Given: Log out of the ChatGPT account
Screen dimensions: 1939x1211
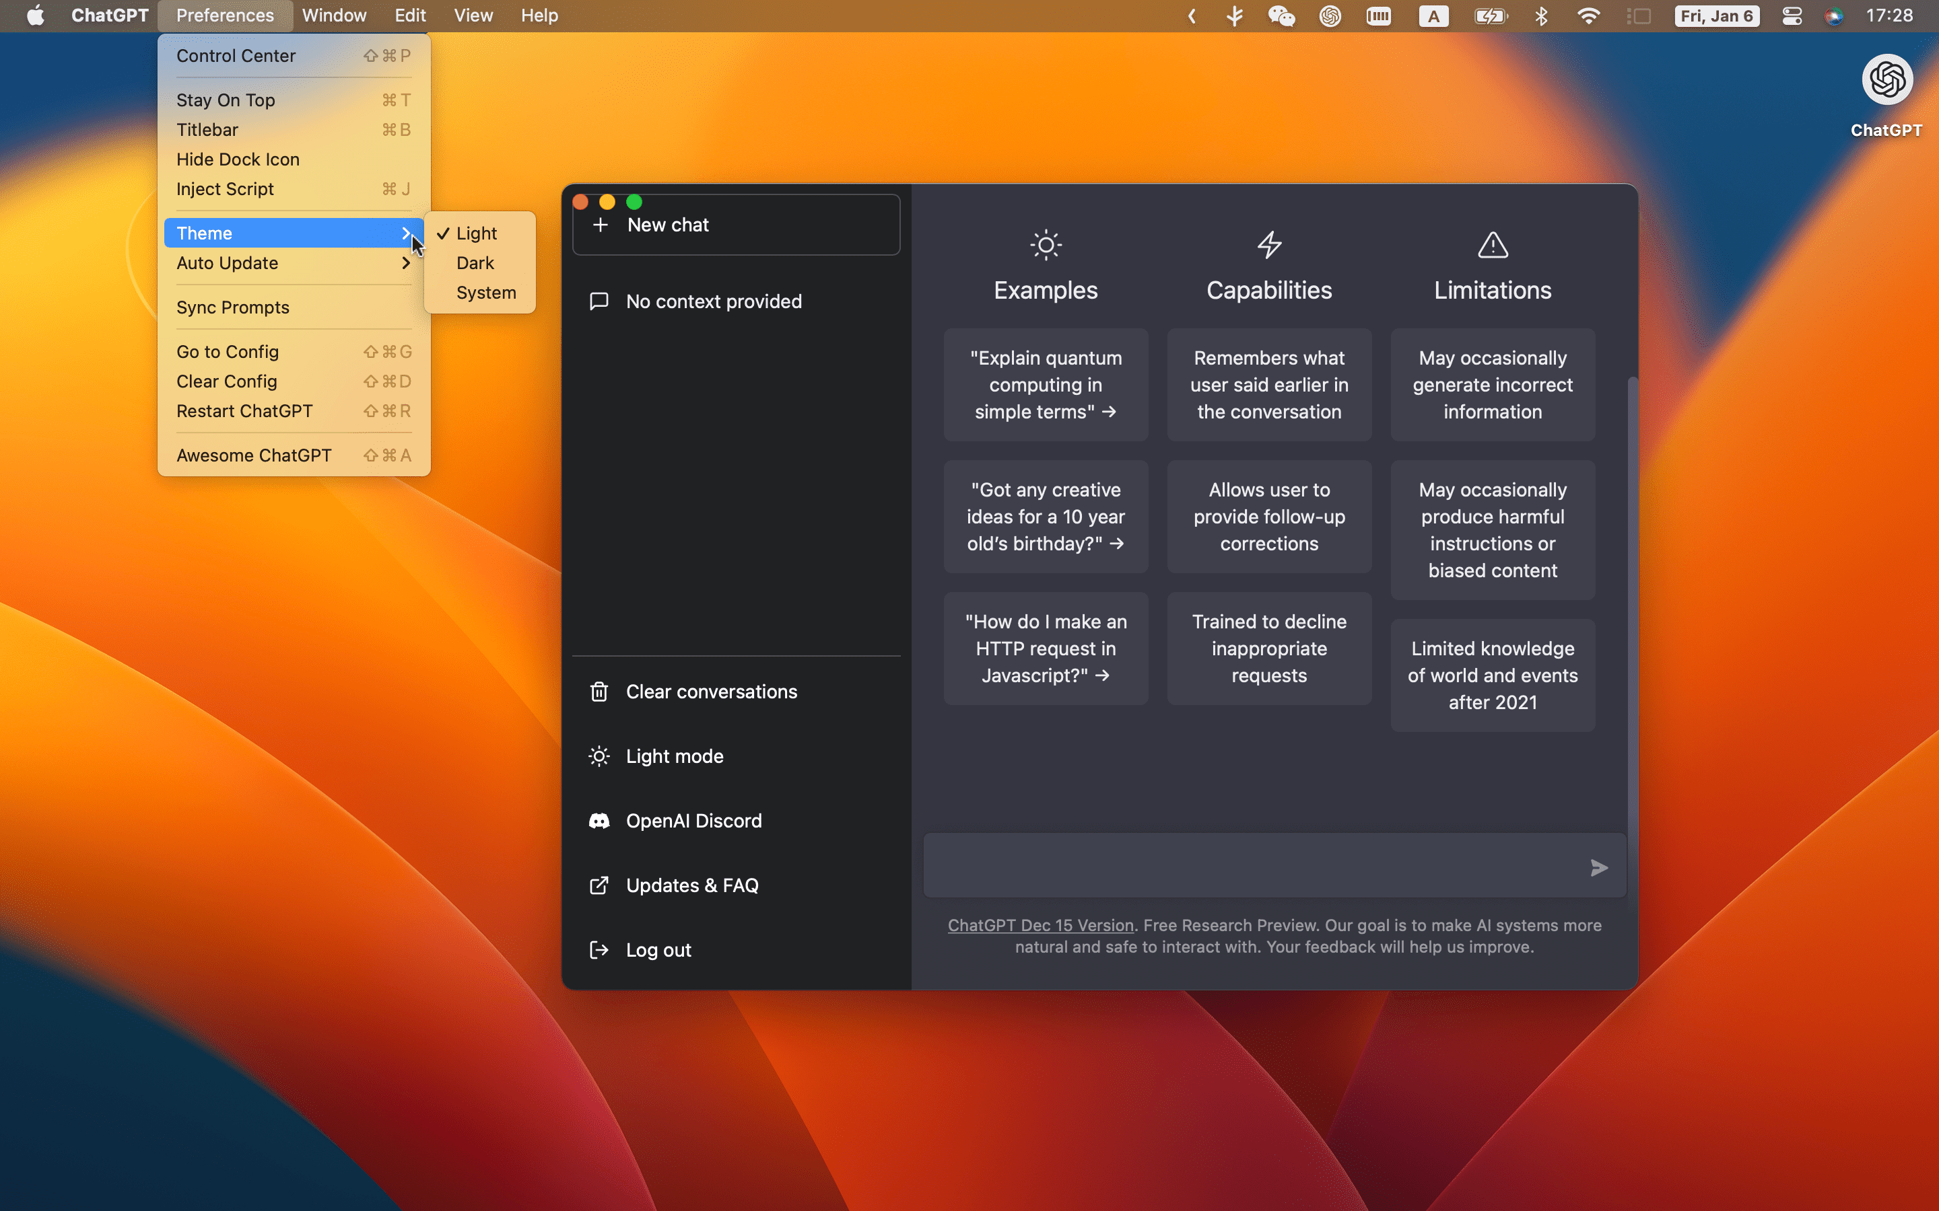Looking at the screenshot, I should point(658,949).
